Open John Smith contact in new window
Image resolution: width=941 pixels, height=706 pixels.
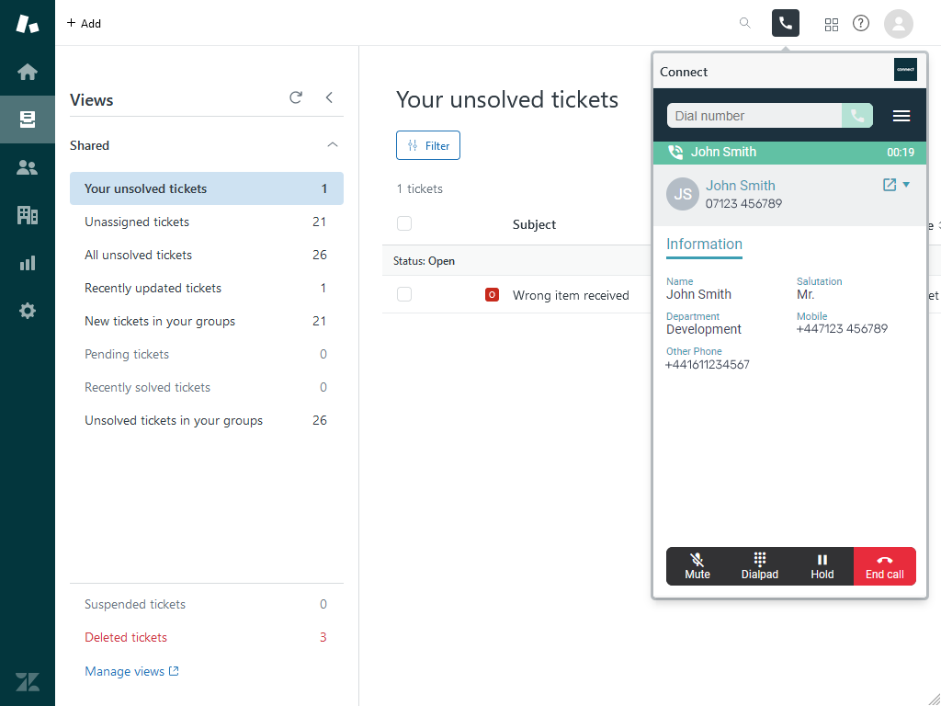click(889, 185)
